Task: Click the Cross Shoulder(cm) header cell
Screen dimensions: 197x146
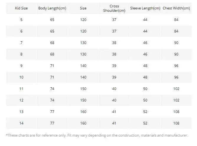Action: click(x=114, y=8)
